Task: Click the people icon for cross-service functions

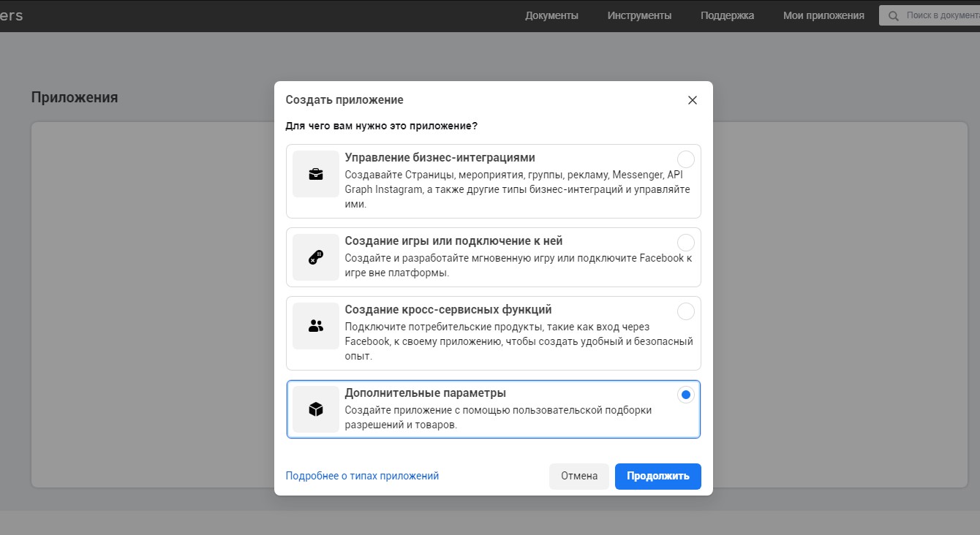Action: tap(316, 326)
